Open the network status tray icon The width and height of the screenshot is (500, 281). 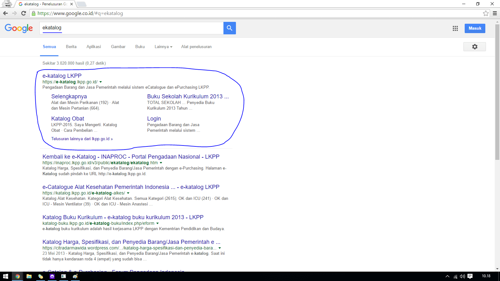[455, 276]
